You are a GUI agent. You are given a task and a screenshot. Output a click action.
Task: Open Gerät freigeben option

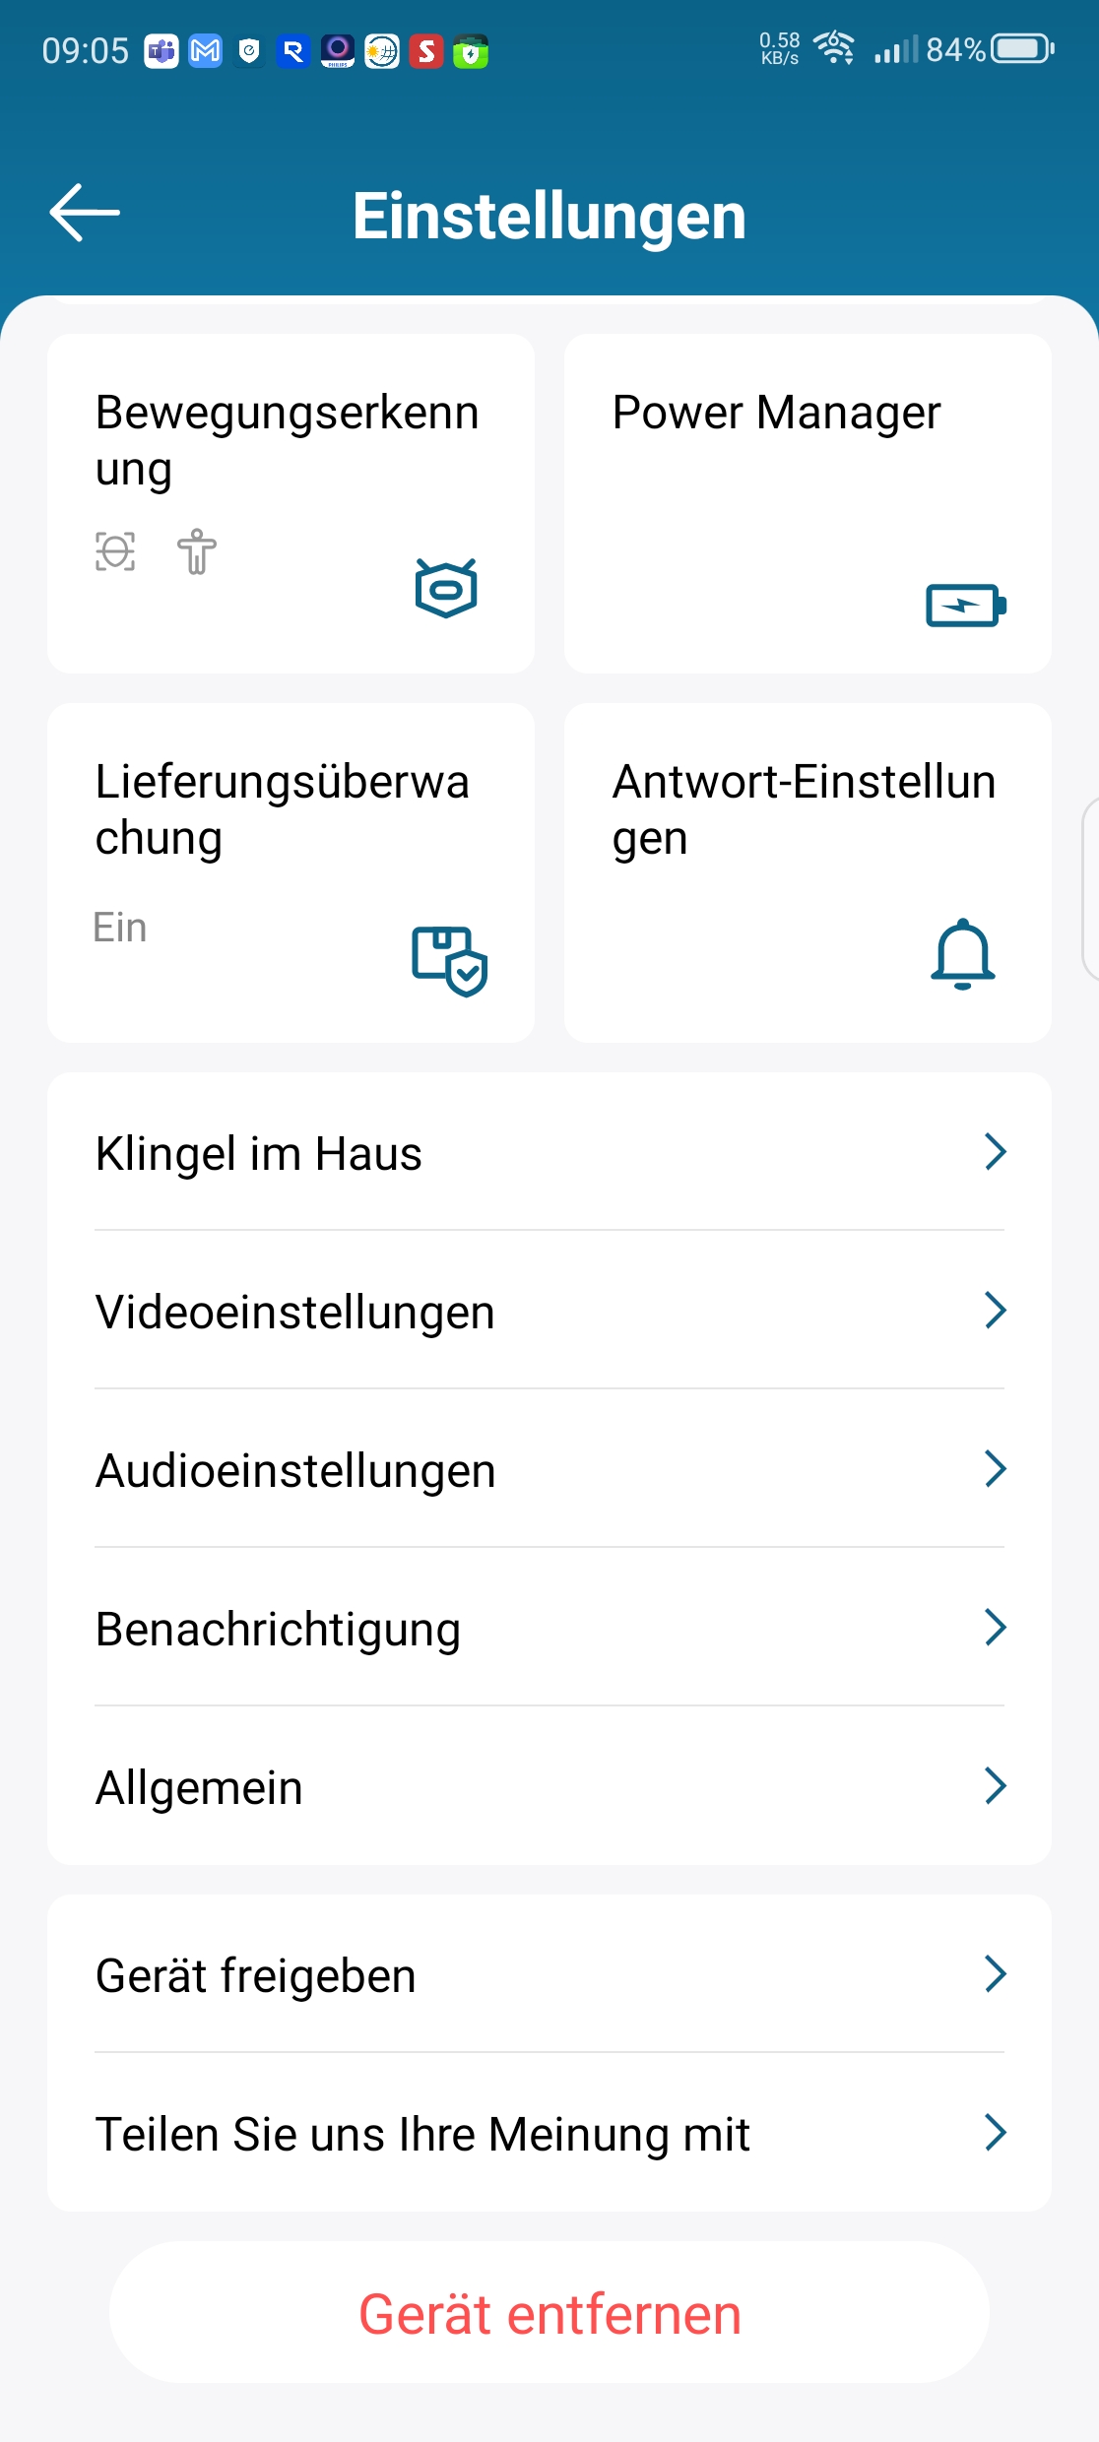click(549, 1975)
